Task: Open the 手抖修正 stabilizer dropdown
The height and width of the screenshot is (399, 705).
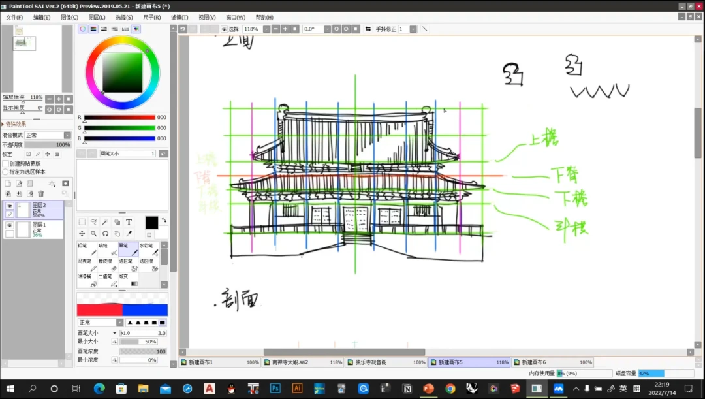Action: [413, 29]
